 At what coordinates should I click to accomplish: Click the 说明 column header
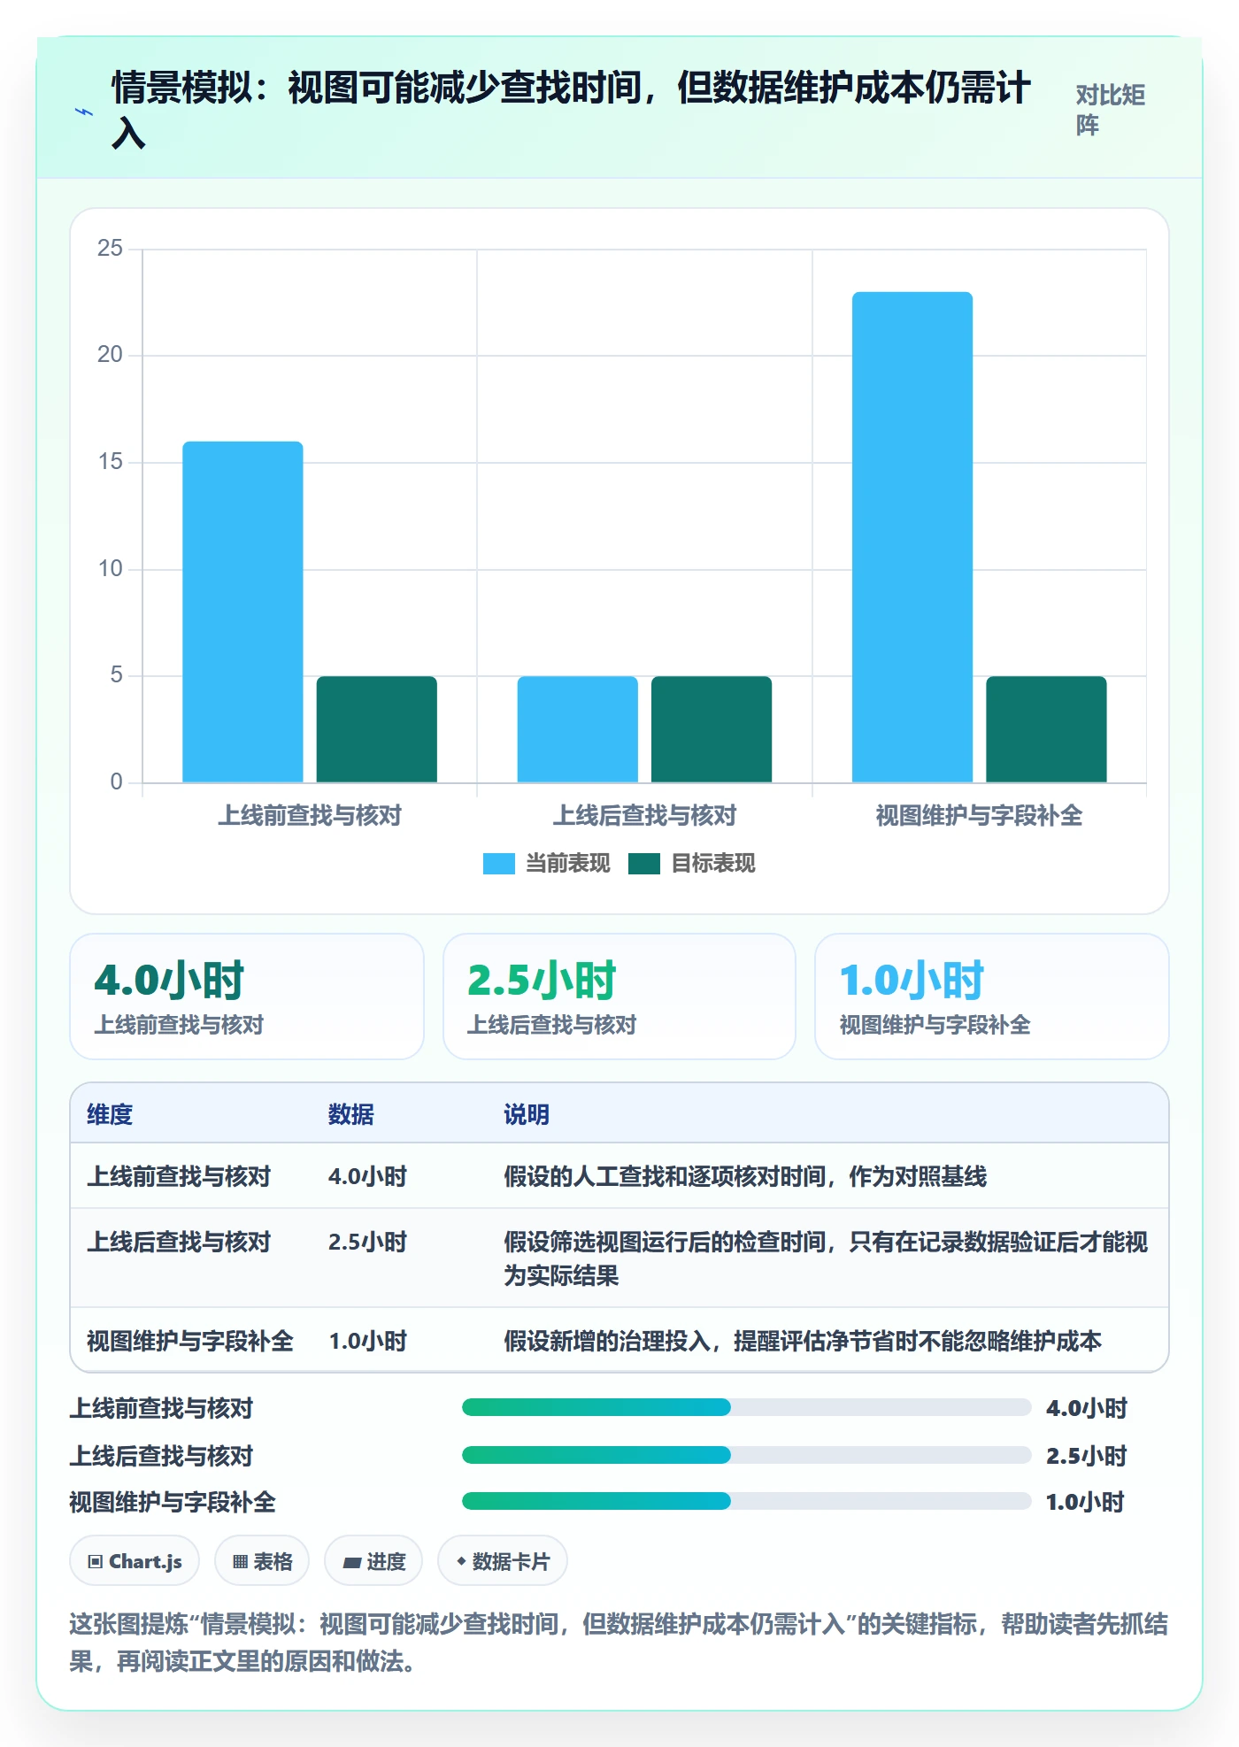(x=527, y=1114)
